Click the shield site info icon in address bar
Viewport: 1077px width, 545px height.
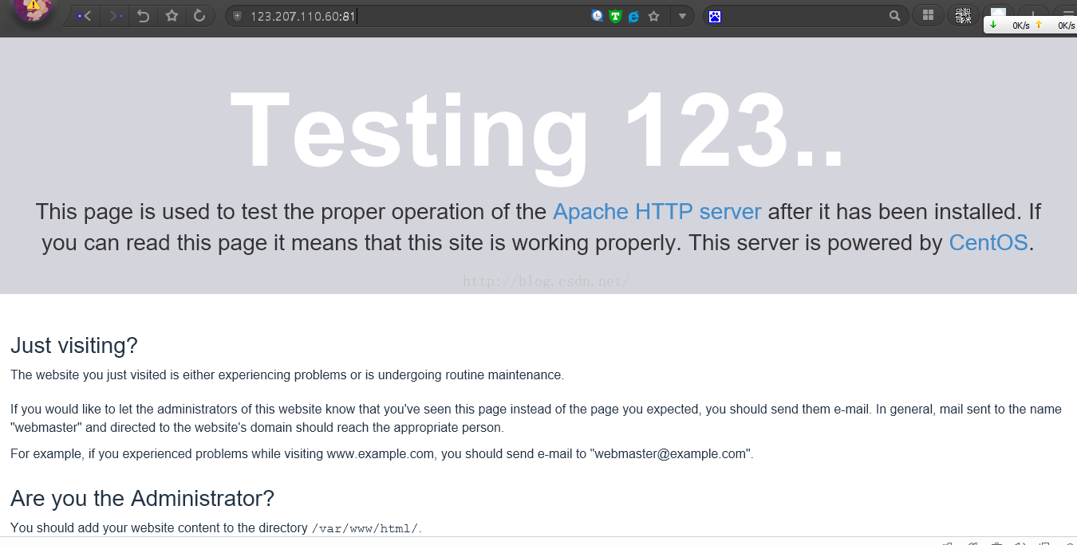point(237,16)
